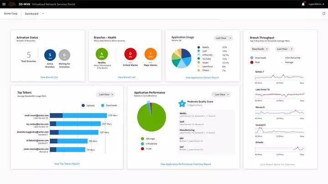Image resolution: width=328 pixels, height=184 pixels.
Task: Click the blue Active Branches circle
Action: (x=50, y=55)
